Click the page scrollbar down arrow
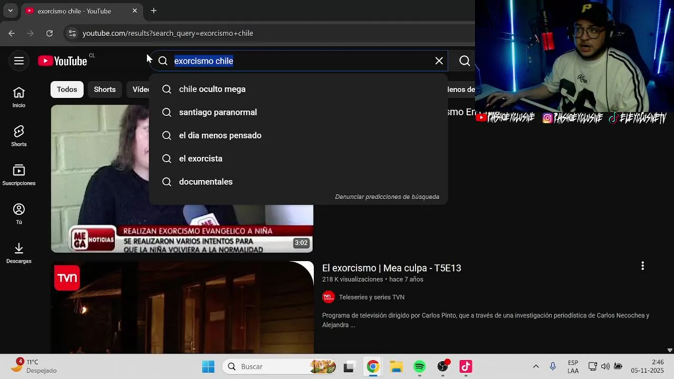The height and width of the screenshot is (379, 674). [670, 350]
